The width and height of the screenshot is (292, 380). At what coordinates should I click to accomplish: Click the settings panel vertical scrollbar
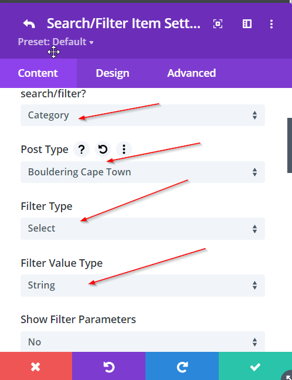(x=290, y=145)
